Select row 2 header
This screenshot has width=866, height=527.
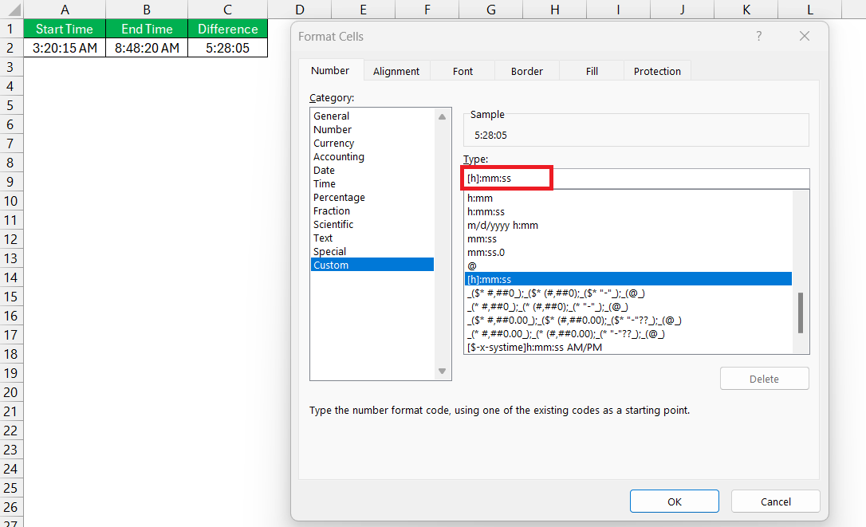coord(10,48)
